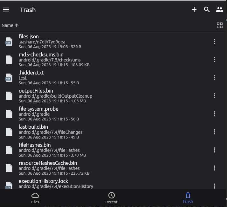Change sorting via Name column header

coord(10,25)
